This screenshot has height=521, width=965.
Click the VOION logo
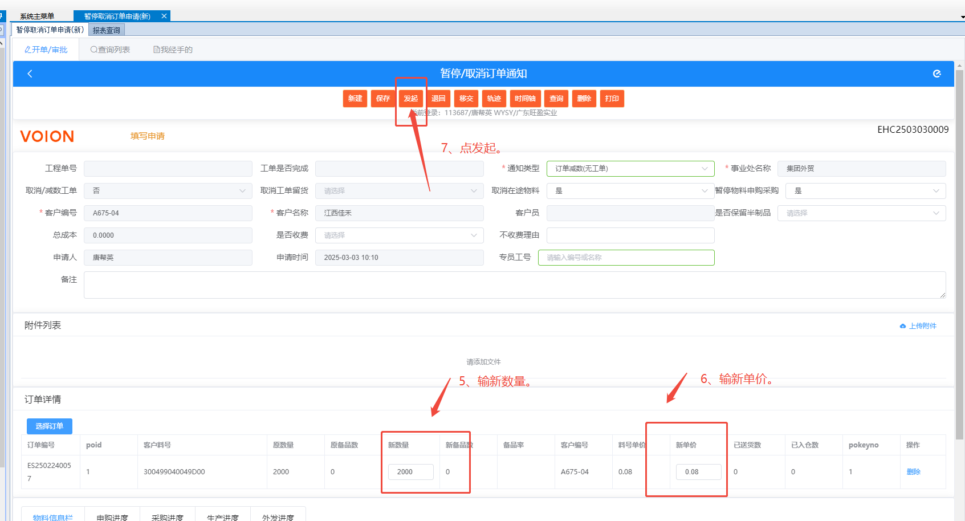[x=47, y=137]
